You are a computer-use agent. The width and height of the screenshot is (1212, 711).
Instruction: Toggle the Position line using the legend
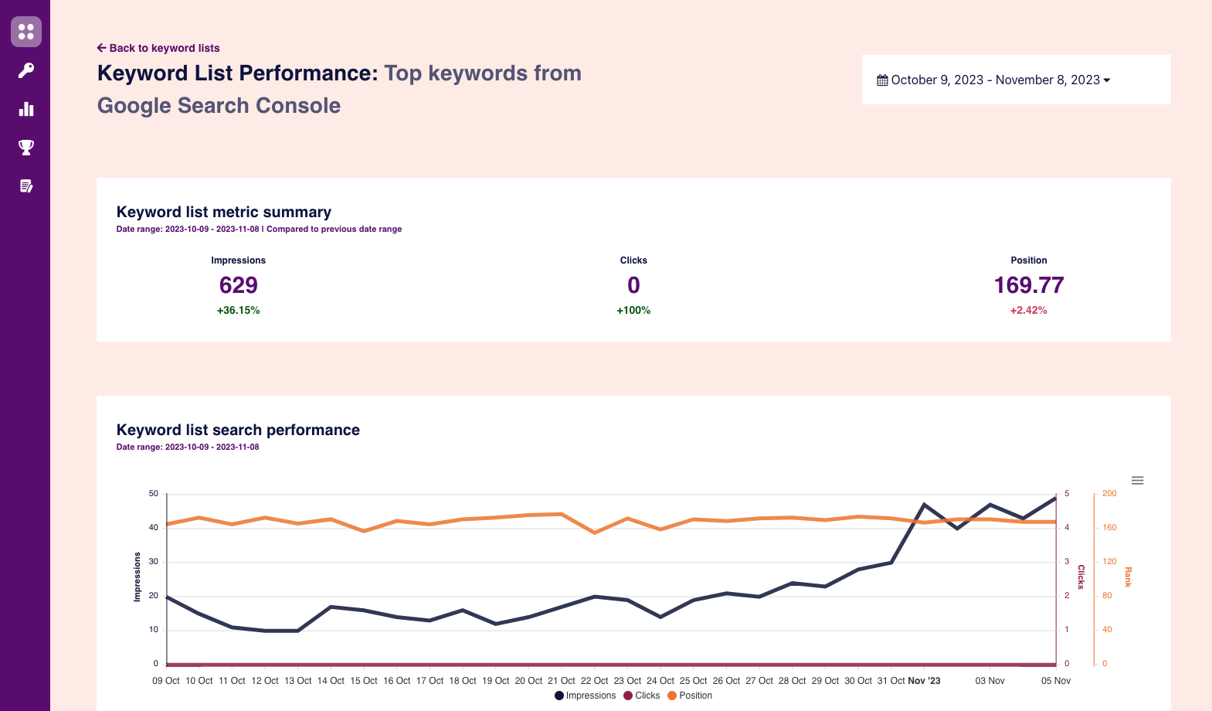click(x=691, y=695)
